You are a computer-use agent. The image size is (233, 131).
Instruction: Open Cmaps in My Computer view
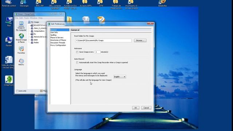(x=21, y=26)
